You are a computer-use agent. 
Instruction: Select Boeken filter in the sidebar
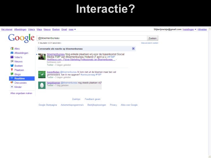point(19,66)
